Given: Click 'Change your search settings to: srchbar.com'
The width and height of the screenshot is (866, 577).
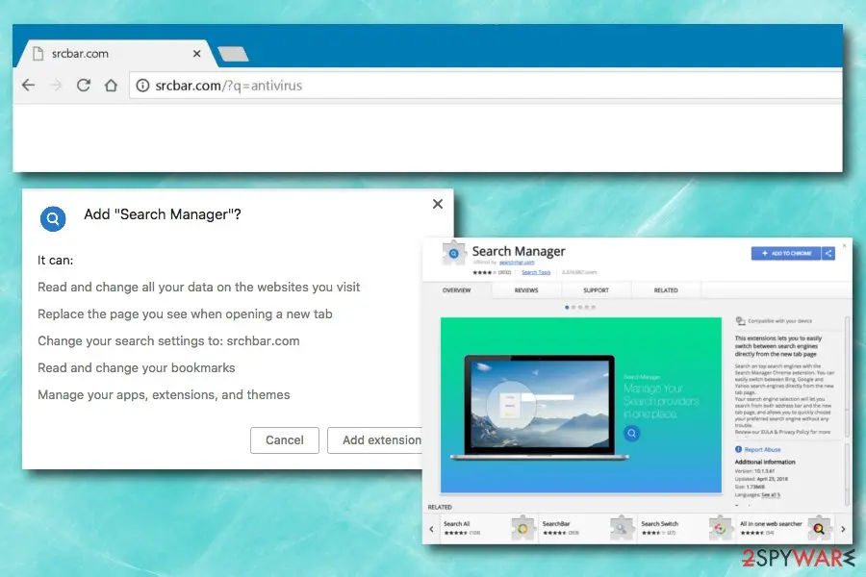Looking at the screenshot, I should (168, 340).
